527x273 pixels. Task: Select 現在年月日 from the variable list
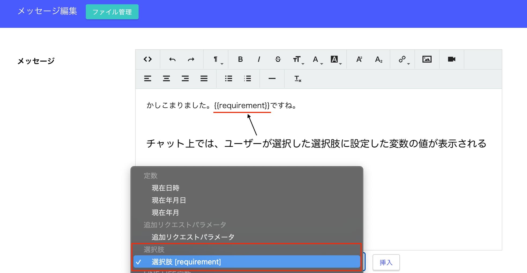pyautogui.click(x=247, y=200)
